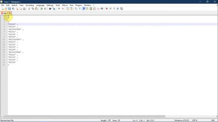Cut selection with the scissors icon
This screenshot has width=218, height=122.
(x=29, y=9)
